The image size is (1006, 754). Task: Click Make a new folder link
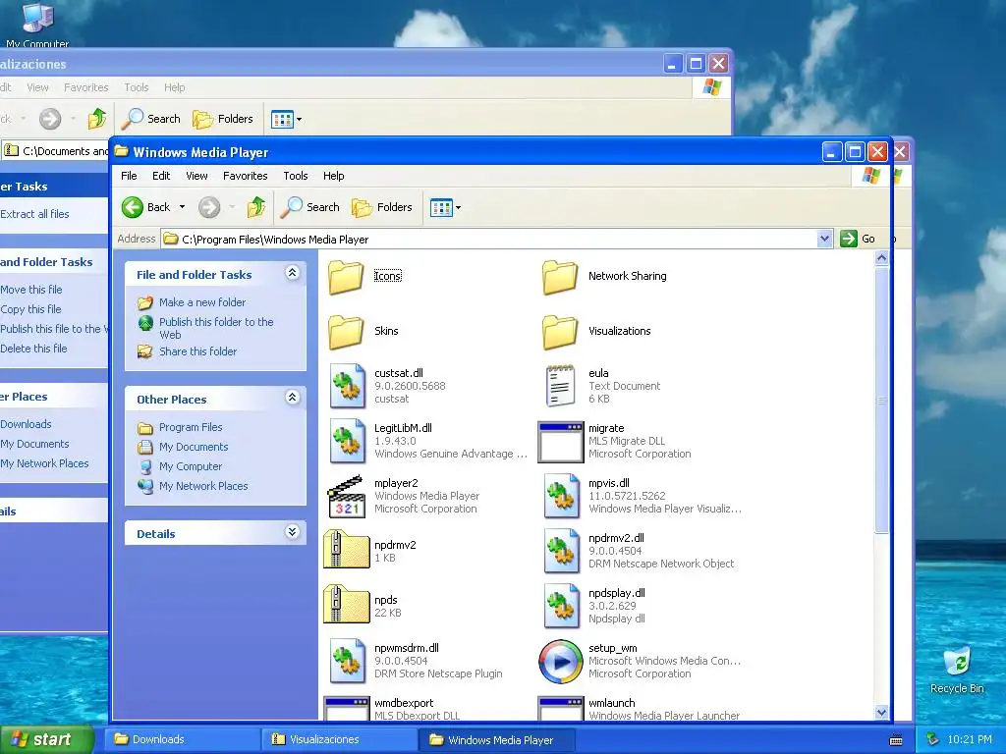[x=202, y=302]
